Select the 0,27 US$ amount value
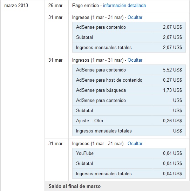This screenshot has width=190, height=191. (x=172, y=80)
